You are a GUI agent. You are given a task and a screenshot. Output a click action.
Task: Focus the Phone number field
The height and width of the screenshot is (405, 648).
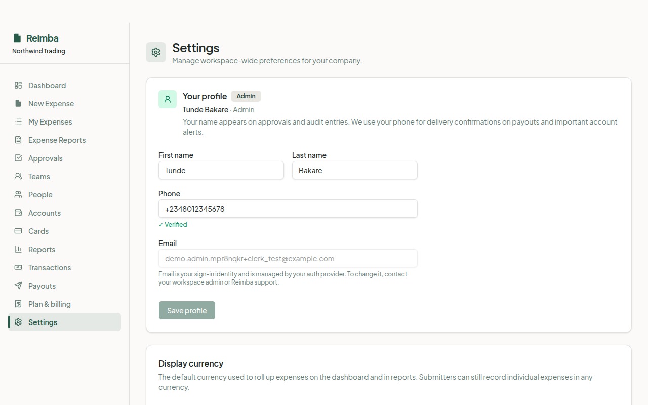pyautogui.click(x=288, y=209)
